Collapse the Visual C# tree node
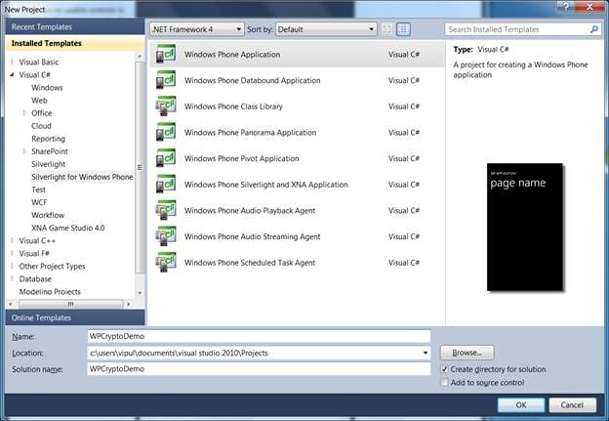 pyautogui.click(x=13, y=74)
